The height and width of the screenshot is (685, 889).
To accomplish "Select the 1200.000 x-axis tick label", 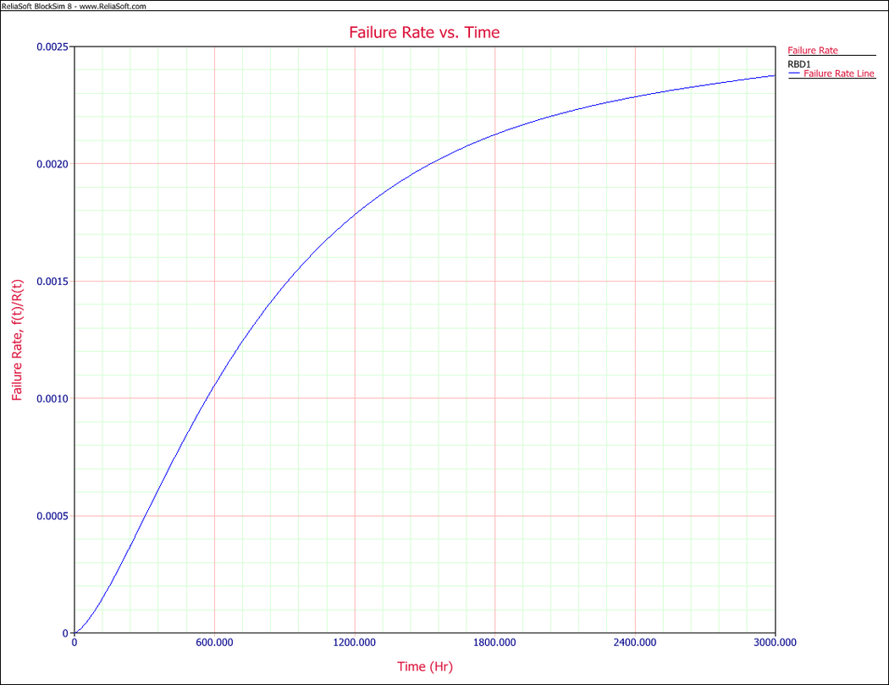I will tap(355, 643).
